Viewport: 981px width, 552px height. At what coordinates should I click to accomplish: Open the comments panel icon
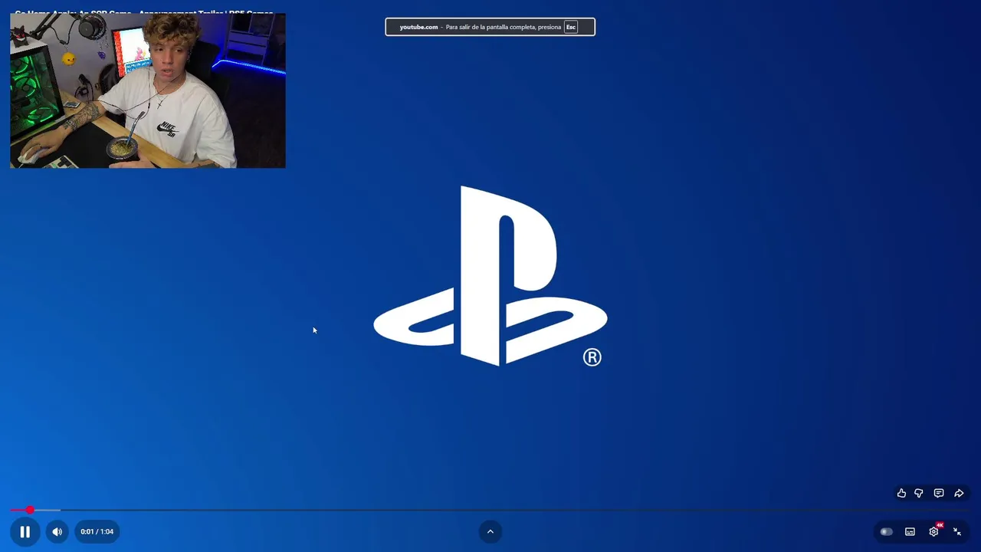tap(939, 493)
